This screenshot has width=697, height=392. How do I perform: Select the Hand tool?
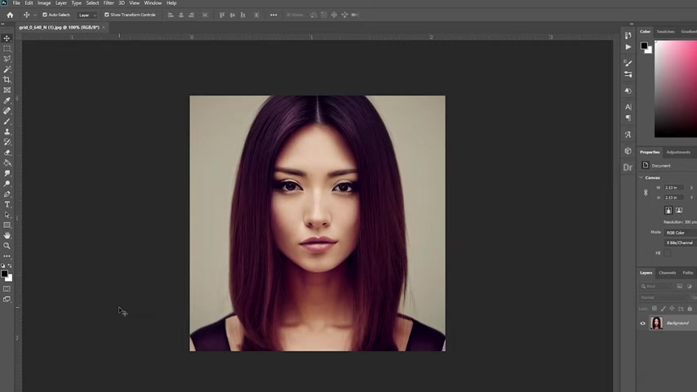(7, 235)
